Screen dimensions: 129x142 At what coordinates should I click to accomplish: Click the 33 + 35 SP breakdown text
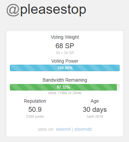(x=65, y=53)
